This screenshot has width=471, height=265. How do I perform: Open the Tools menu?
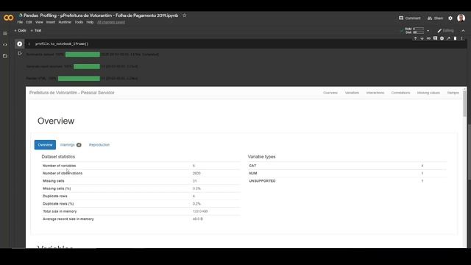pos(79,22)
